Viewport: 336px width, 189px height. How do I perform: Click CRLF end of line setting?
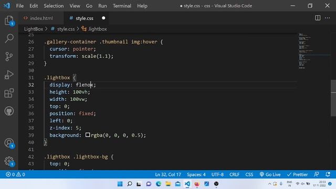[235, 174]
